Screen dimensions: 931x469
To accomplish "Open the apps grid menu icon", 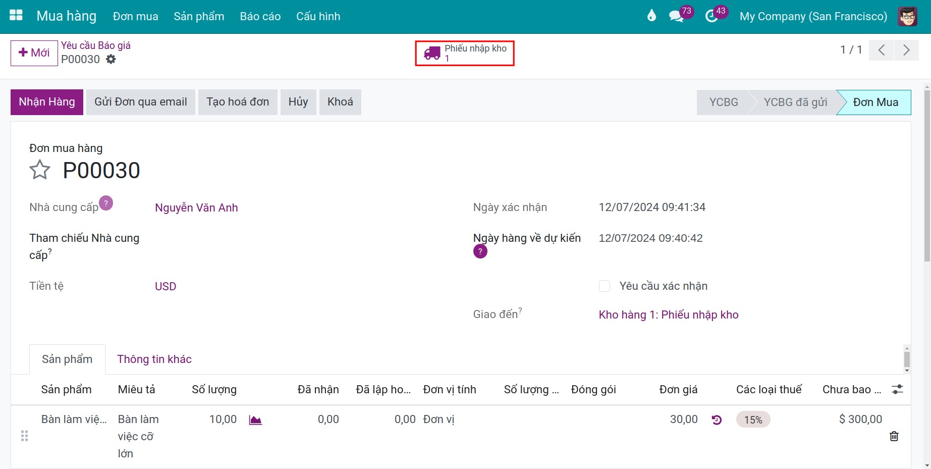I will click(x=16, y=16).
